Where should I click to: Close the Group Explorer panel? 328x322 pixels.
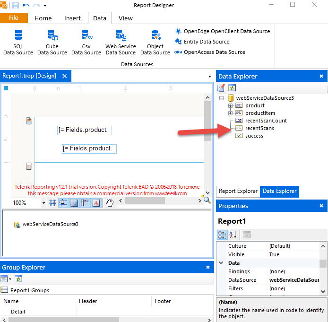pos(208,268)
